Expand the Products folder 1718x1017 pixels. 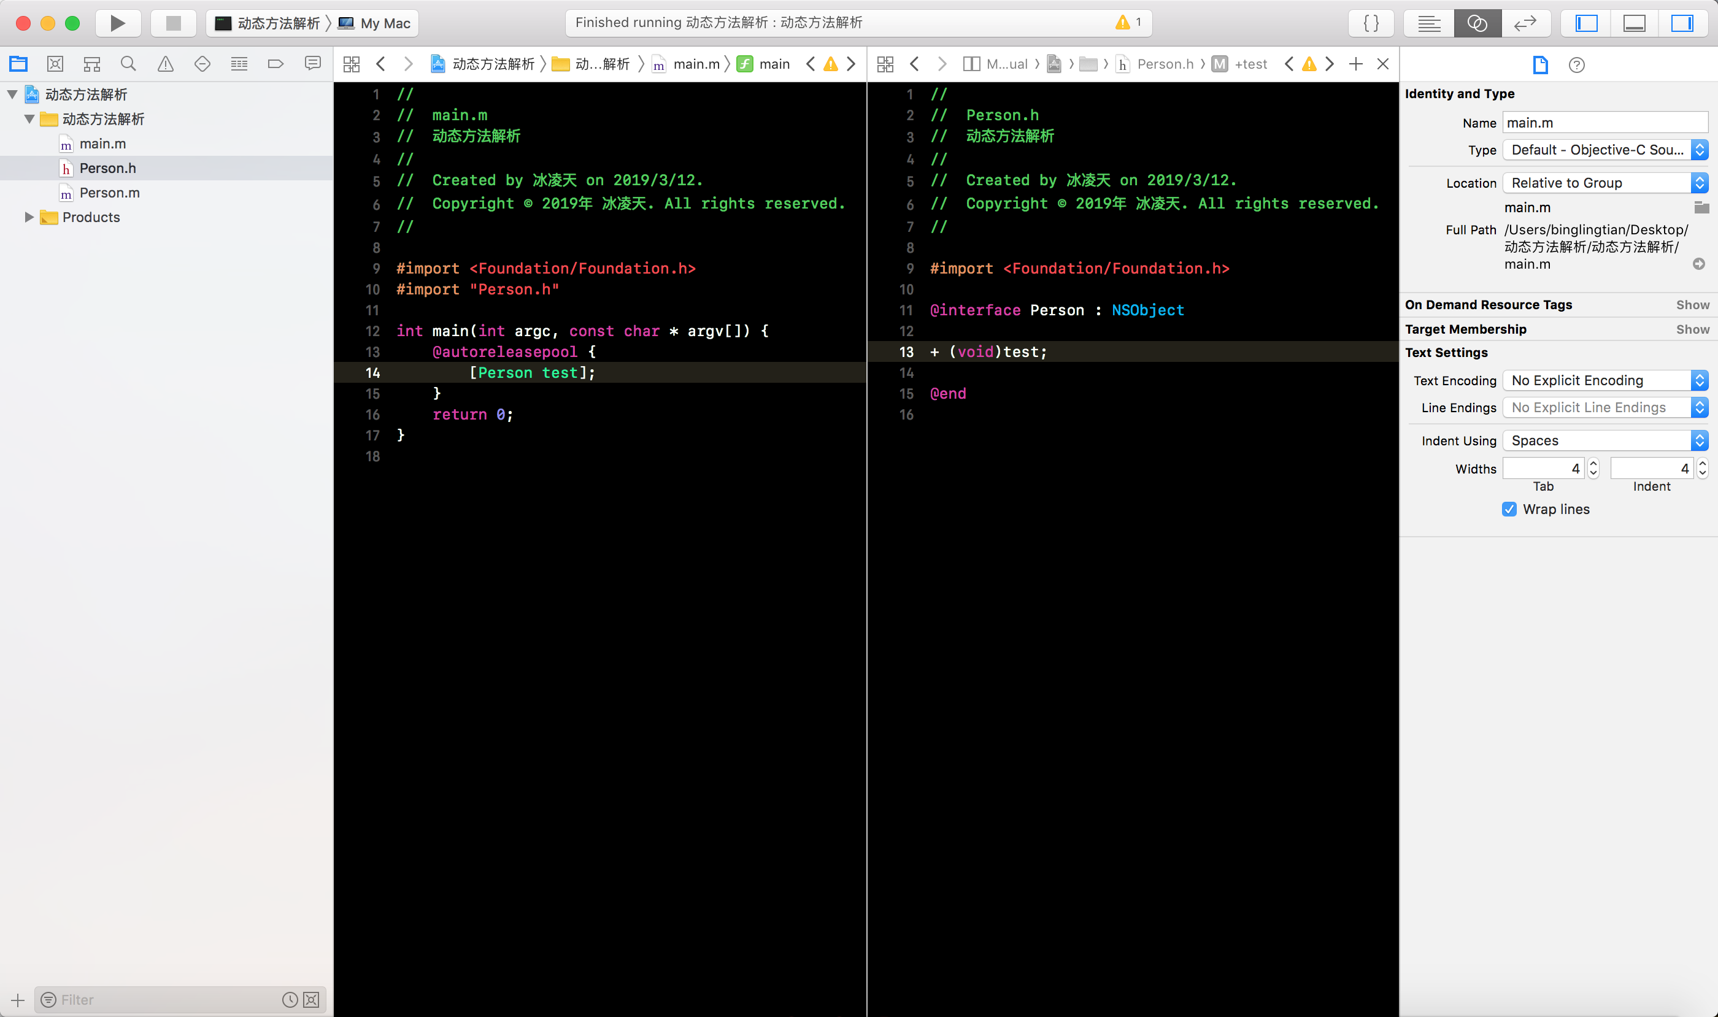[29, 217]
